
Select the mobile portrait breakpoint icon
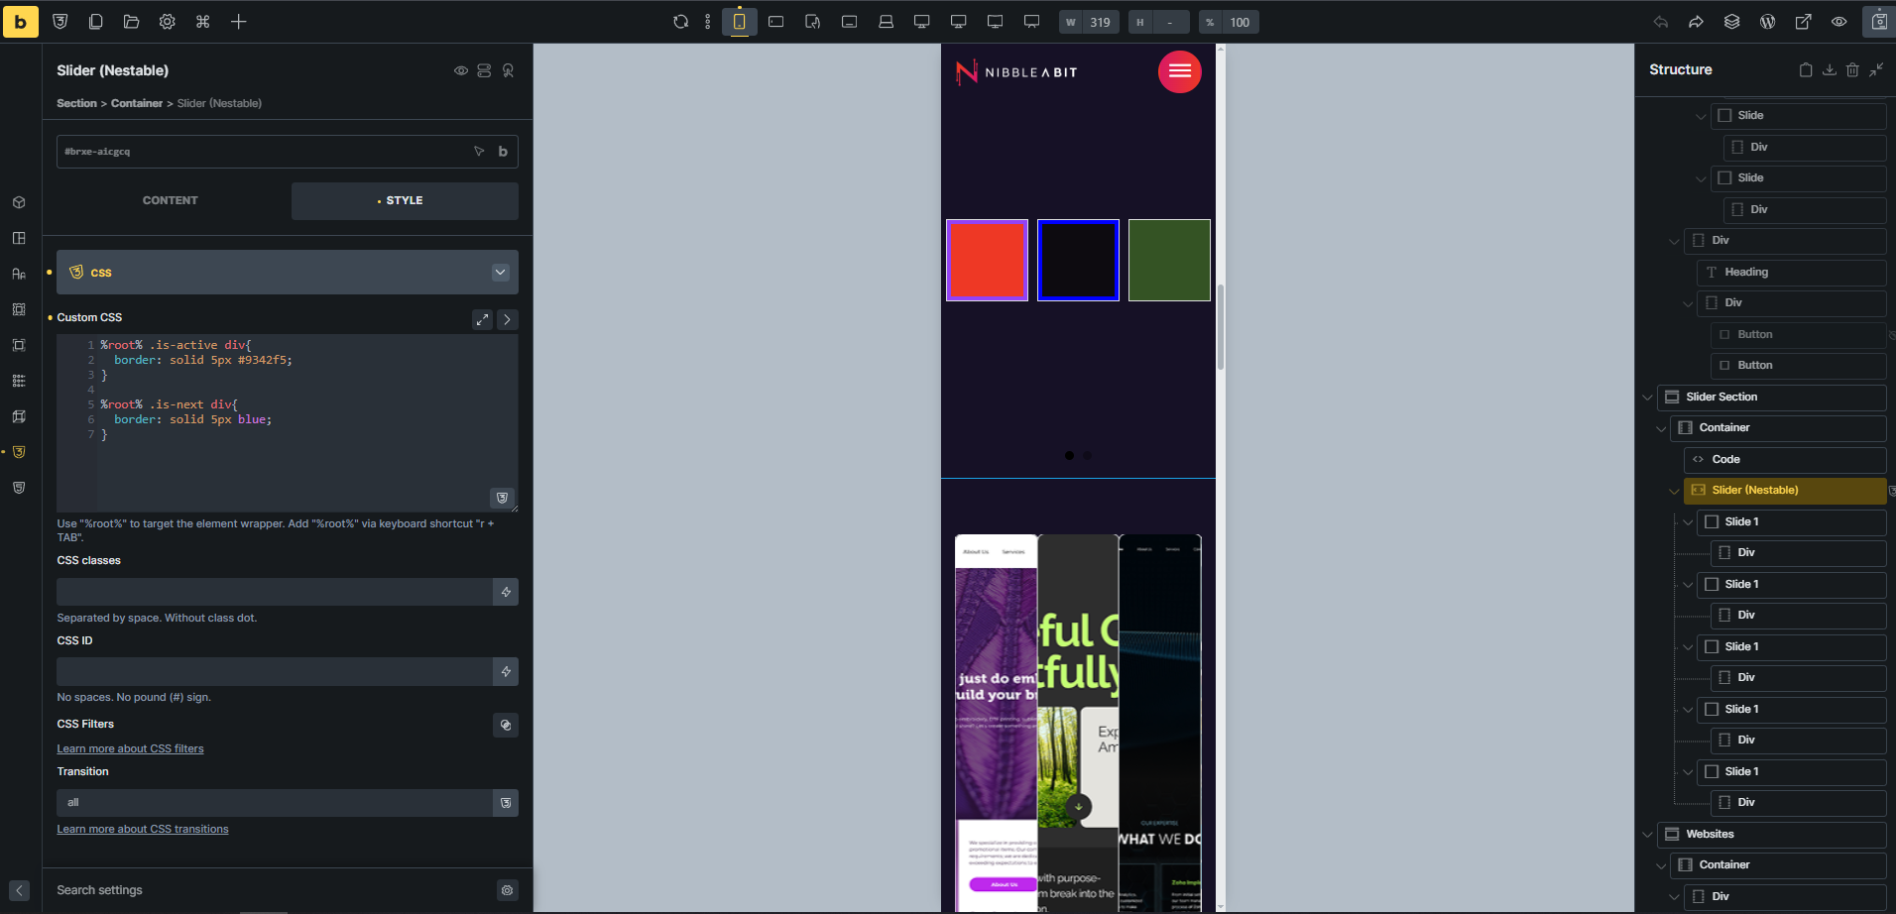pos(739,22)
